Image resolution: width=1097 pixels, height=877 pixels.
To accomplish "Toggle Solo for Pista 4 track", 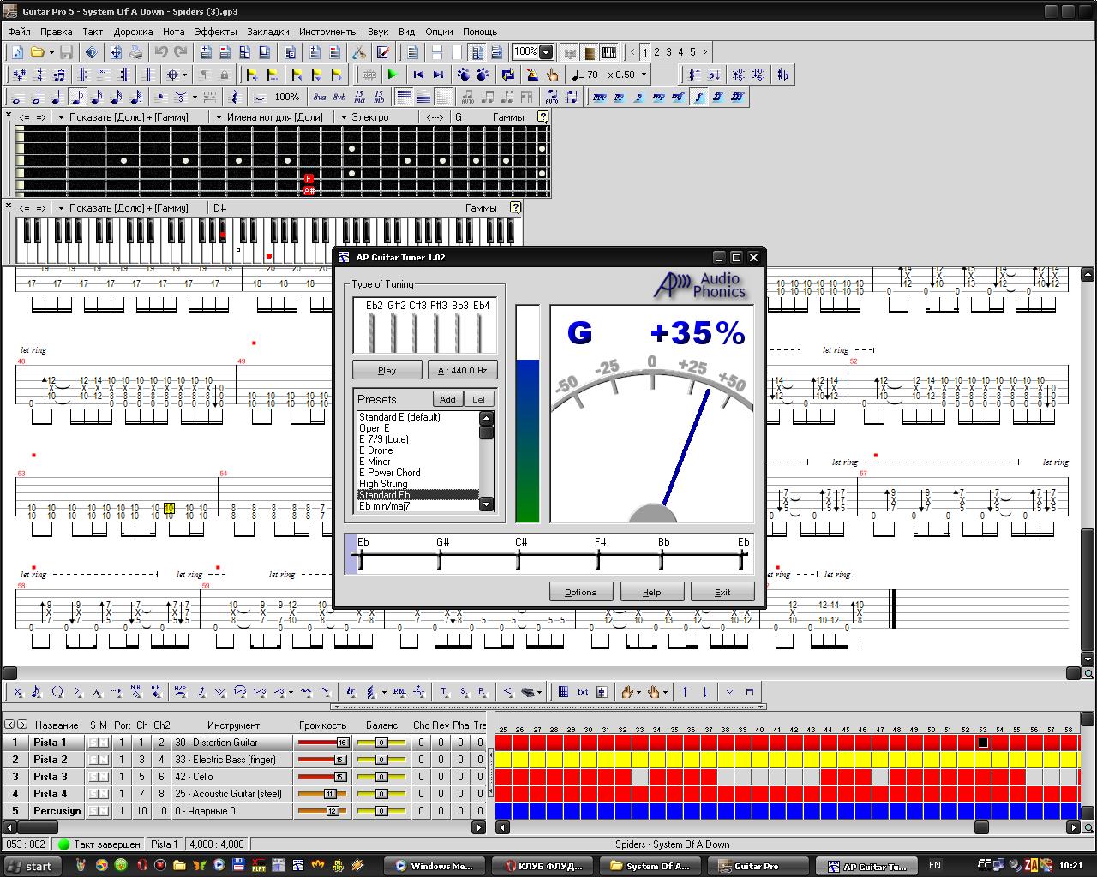I will pos(93,794).
